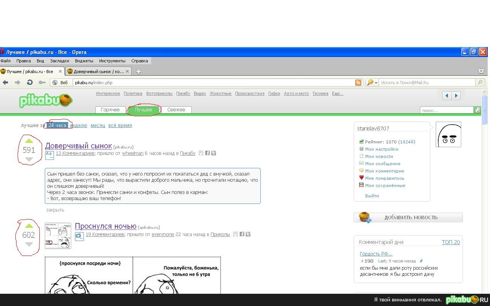Open the Животные category
This screenshot has width=490, height=306.
220,93
